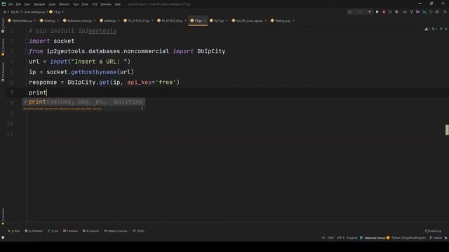Click the warnings triangle indicator in editor
The image size is (449, 252).
[x=427, y=29]
